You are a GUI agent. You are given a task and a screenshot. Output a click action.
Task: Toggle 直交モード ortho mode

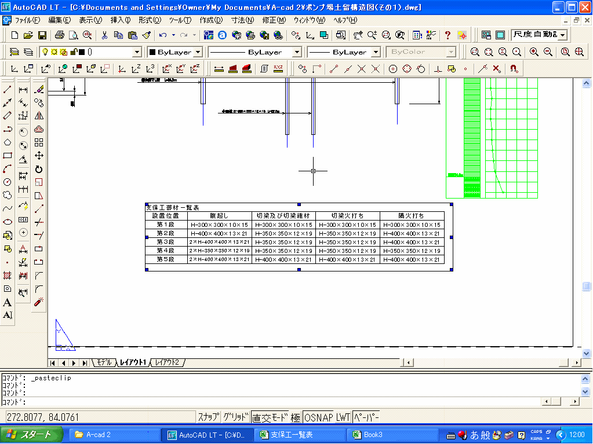(270, 417)
